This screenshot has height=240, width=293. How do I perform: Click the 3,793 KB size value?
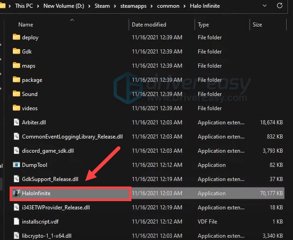273,151
